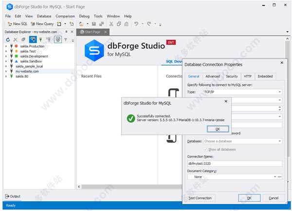Click the green square icon for sakila.Development
292x211 pixels.
17,56
